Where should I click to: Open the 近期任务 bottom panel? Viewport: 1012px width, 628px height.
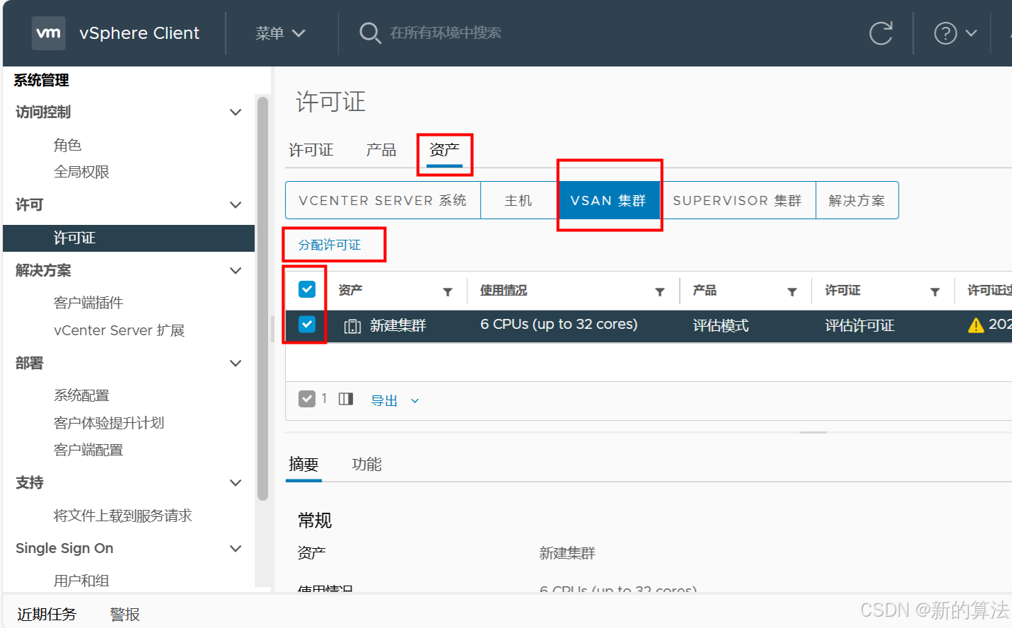pos(47,615)
